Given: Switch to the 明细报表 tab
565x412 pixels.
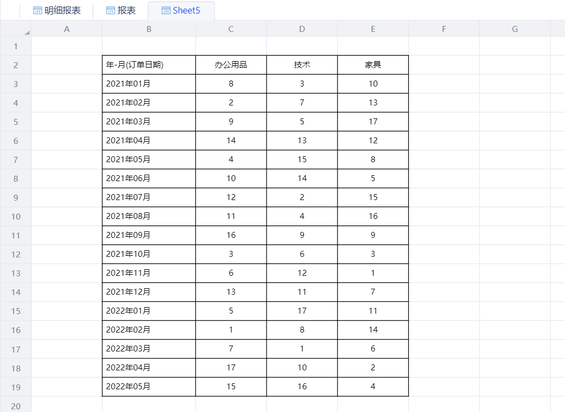Looking at the screenshot, I should tap(57, 10).
